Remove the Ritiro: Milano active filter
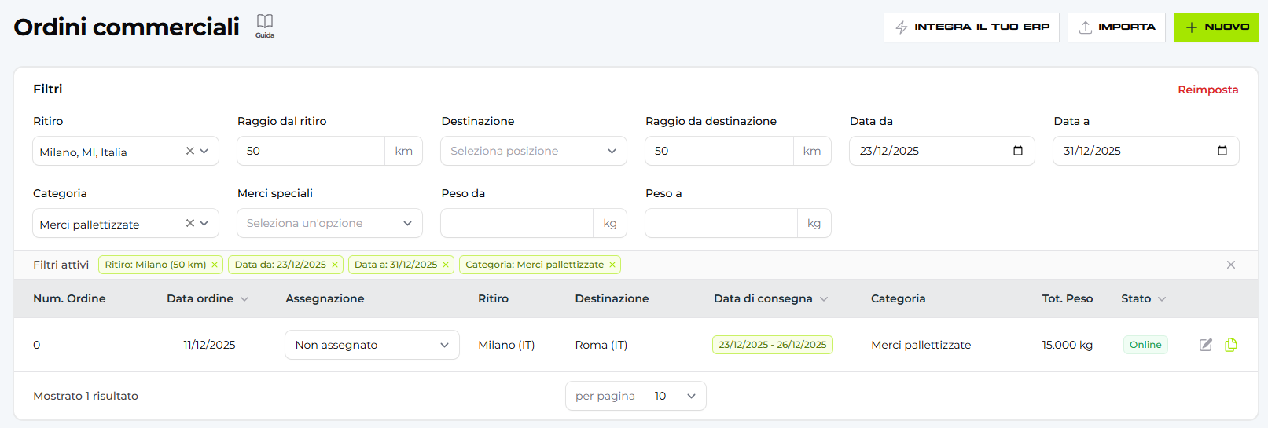The width and height of the screenshot is (1268, 428). click(x=215, y=265)
